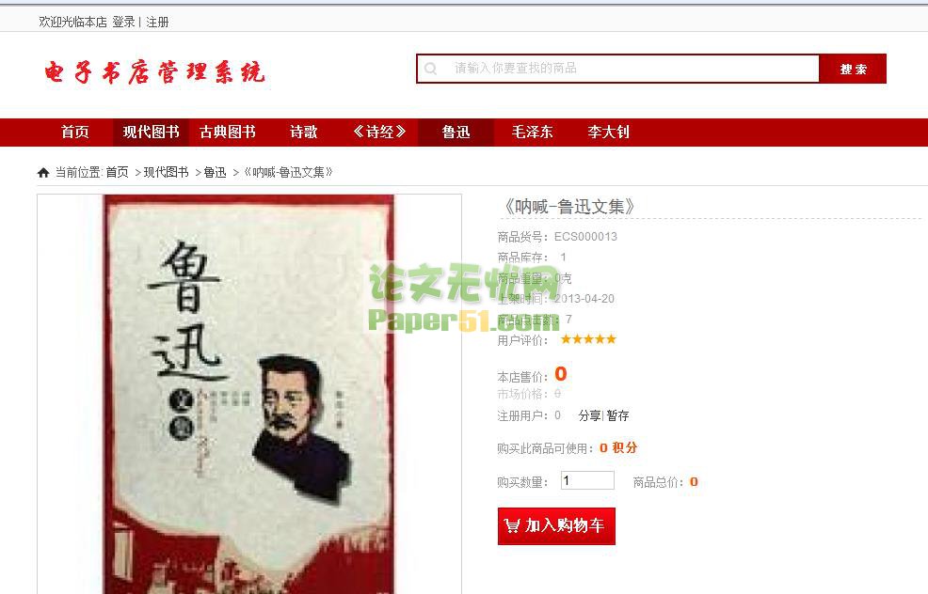928x594 pixels.
Task: Open the 《诗经》 menu item
Action: pyautogui.click(x=379, y=132)
